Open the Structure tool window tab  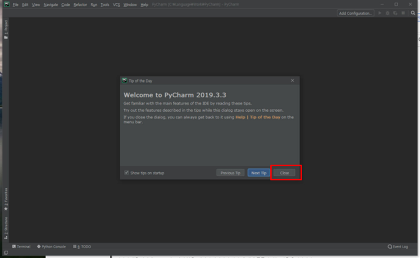(x=6, y=228)
